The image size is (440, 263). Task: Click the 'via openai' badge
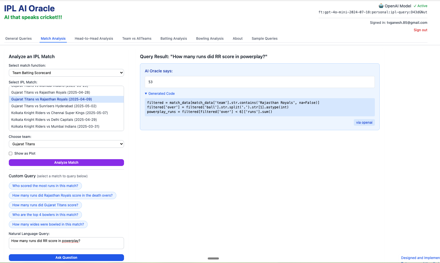tap(364, 123)
